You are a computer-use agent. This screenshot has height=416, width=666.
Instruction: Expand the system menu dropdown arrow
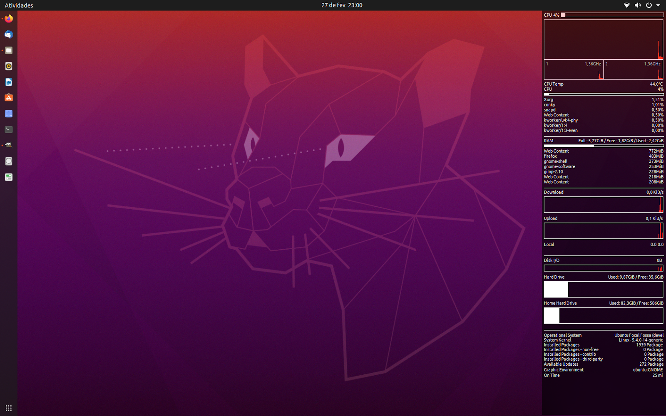coord(658,5)
